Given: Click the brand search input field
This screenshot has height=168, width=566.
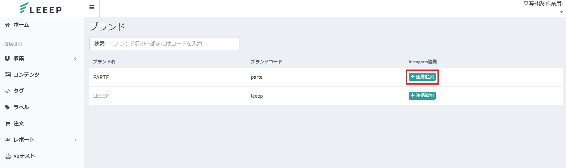Looking at the screenshot, I should (x=174, y=44).
